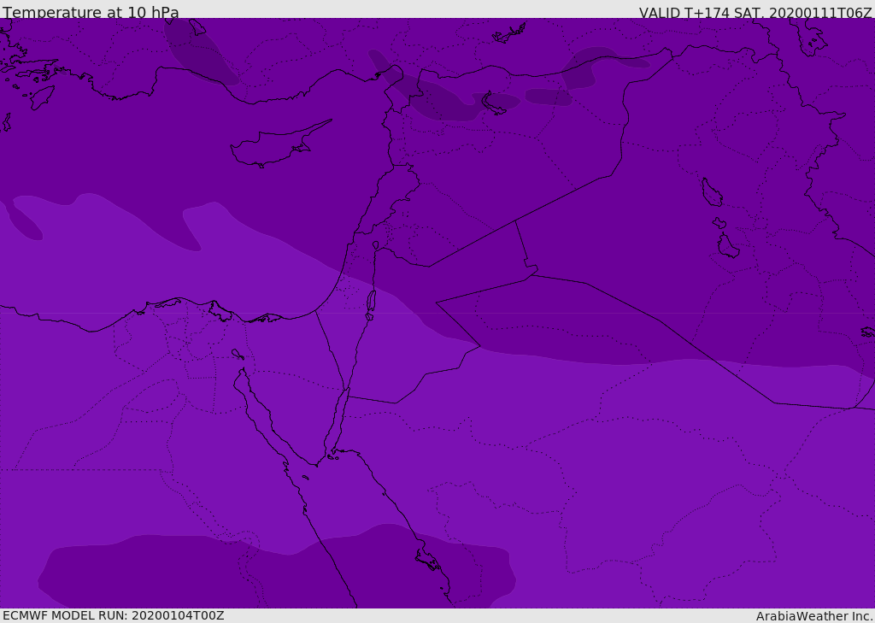Click the 'VALID T+174 SAT. 20200111T06Z' label
The height and width of the screenshot is (623, 875).
tap(755, 12)
